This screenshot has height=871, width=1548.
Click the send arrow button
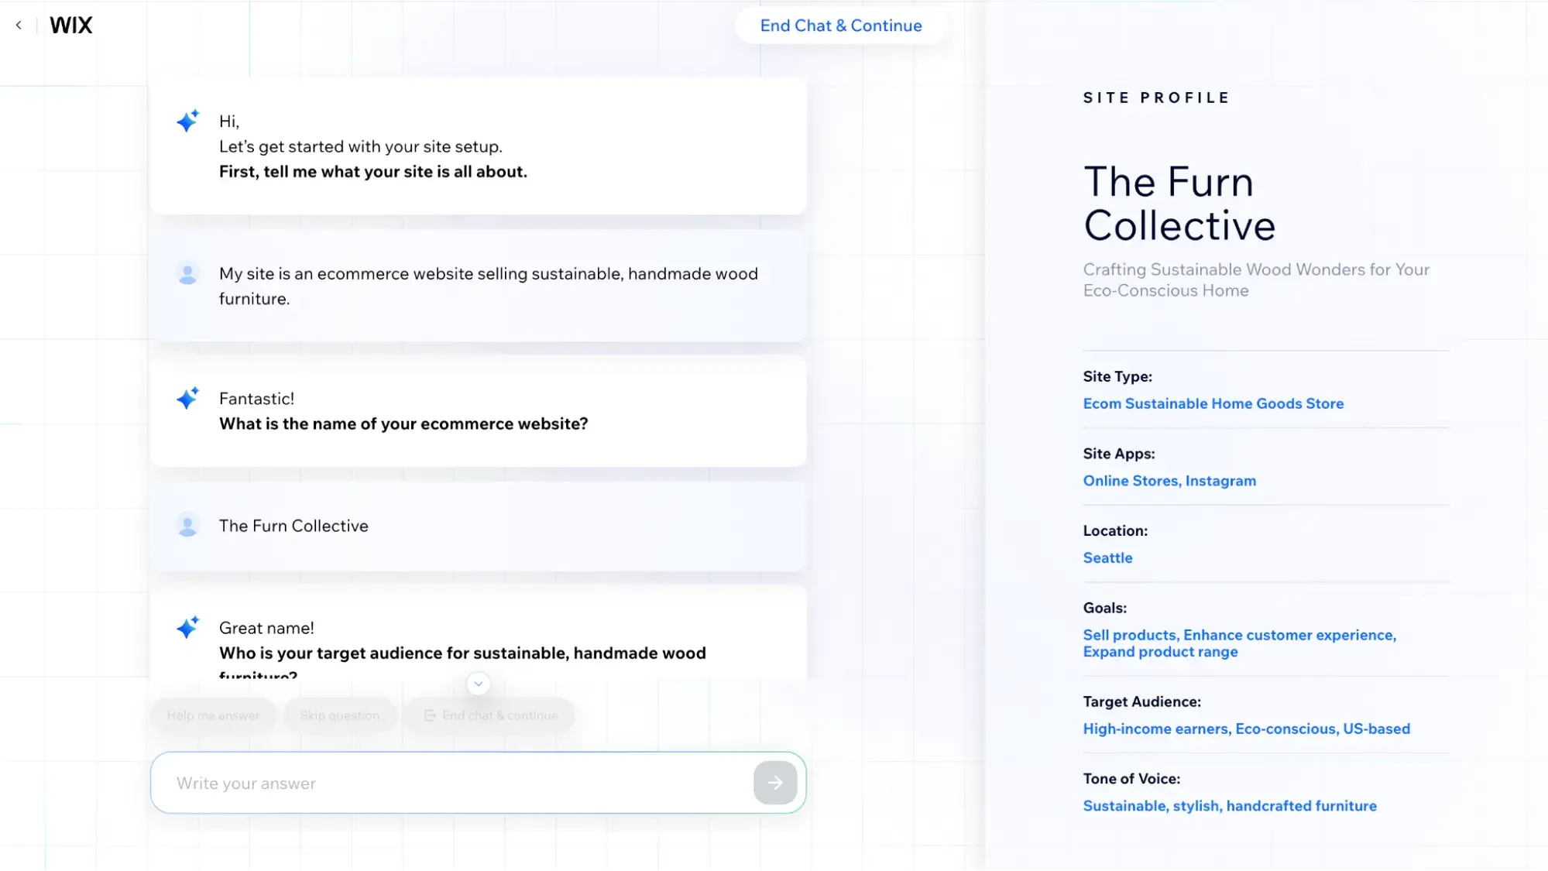tap(775, 783)
